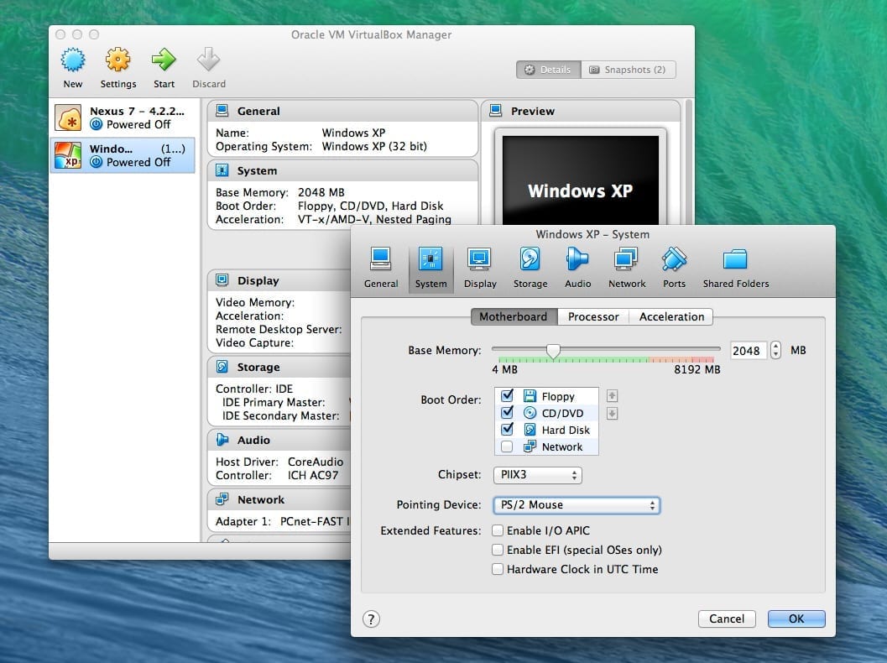
Task: Click Cancel in the System dialog
Action: (x=727, y=619)
